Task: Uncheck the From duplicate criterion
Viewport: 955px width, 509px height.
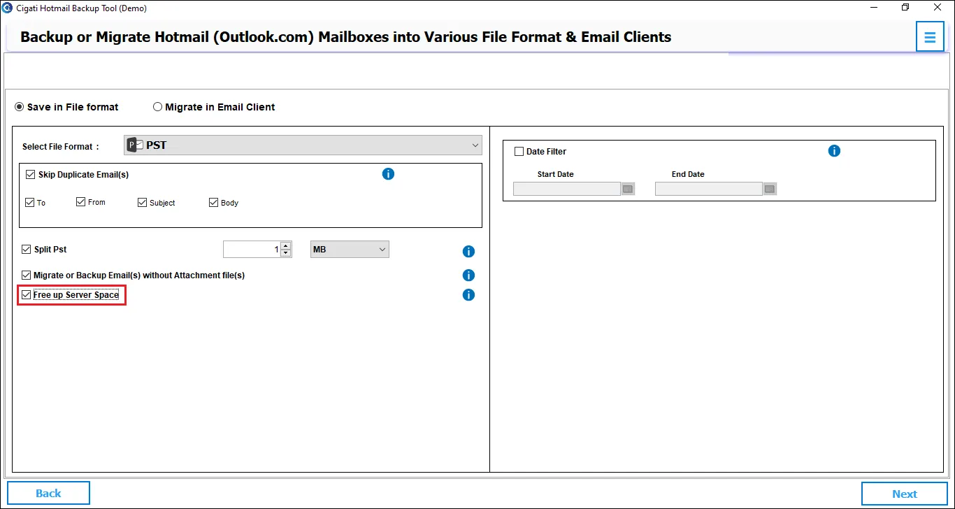Action: coord(81,202)
